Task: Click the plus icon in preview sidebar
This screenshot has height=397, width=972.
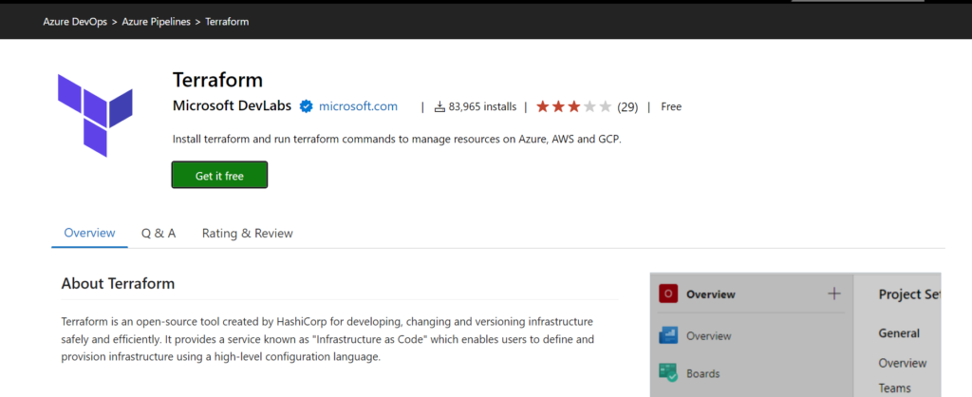Action: tap(834, 294)
